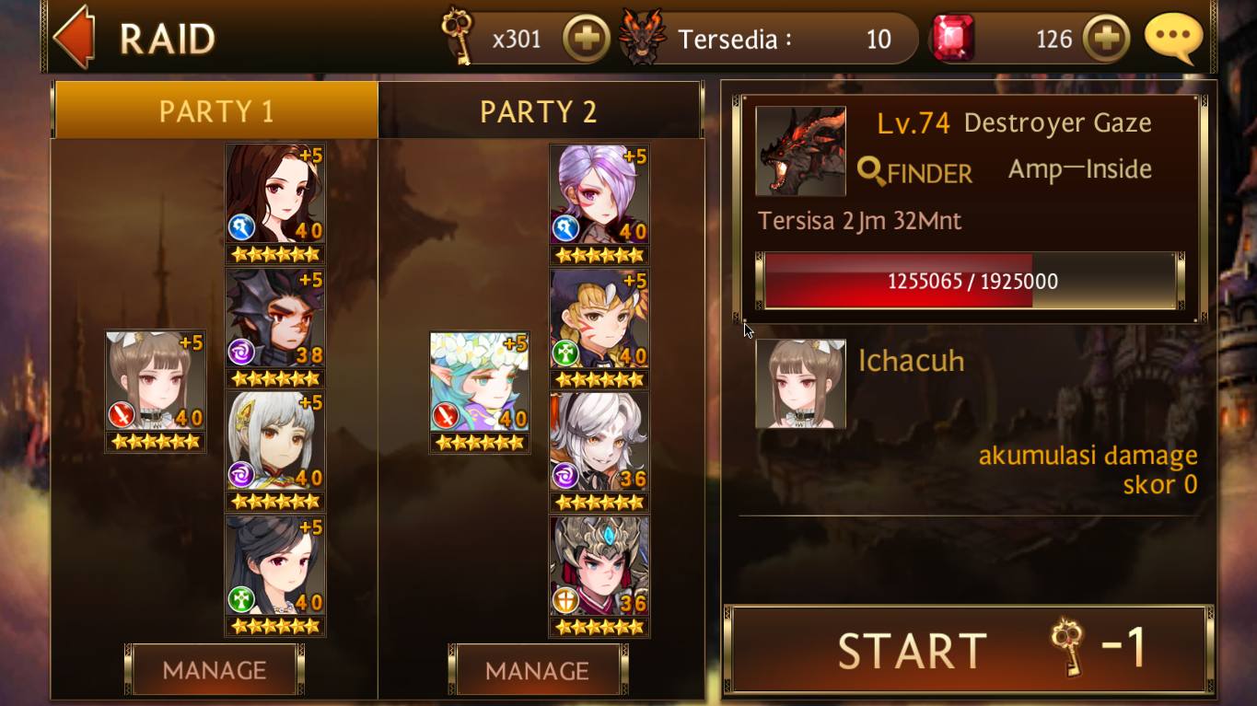The width and height of the screenshot is (1257, 706).
Task: Select Party 1 leader hero on left
Action: [155, 391]
